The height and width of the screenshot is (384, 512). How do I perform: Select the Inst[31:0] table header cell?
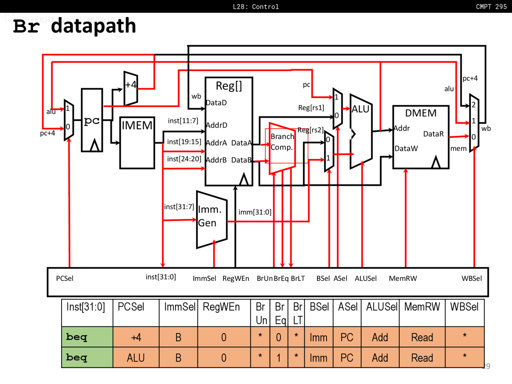click(86, 307)
